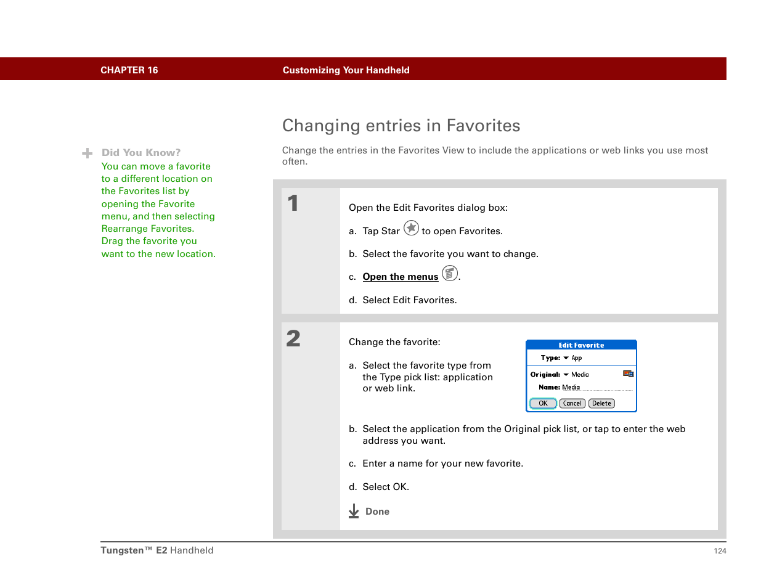The width and height of the screenshot is (761, 588).
Task: Click 'Enter a name for your new favorite.'
Action: coord(443,463)
